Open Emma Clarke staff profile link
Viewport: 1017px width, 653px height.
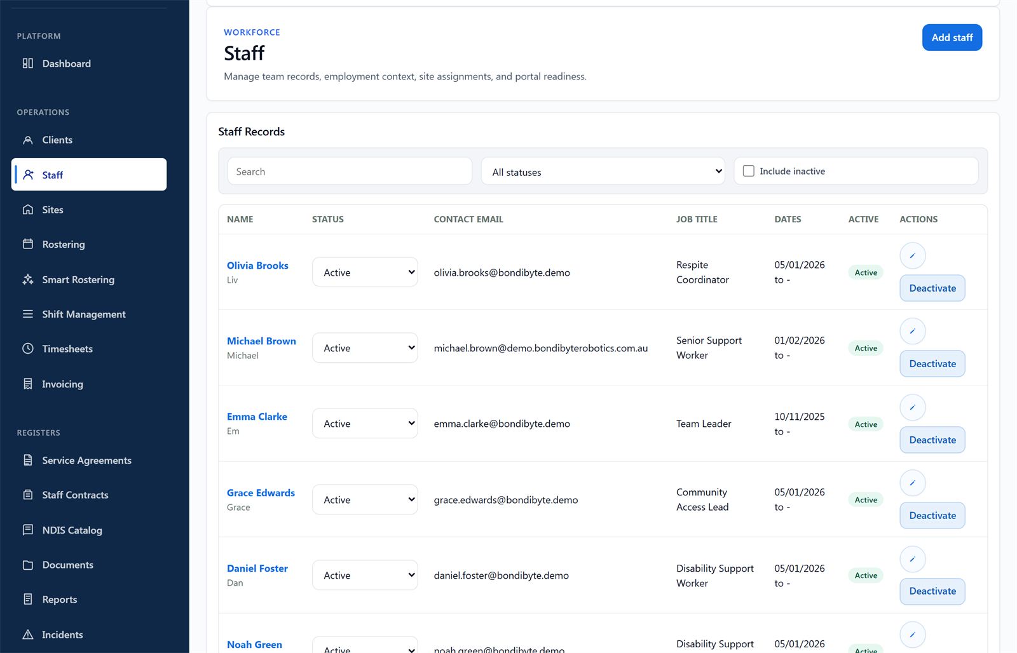(257, 417)
